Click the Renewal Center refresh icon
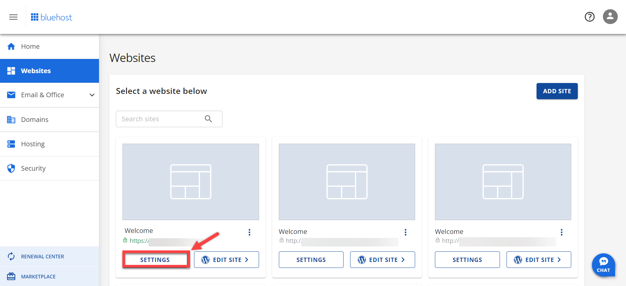626x286 pixels. point(11,256)
